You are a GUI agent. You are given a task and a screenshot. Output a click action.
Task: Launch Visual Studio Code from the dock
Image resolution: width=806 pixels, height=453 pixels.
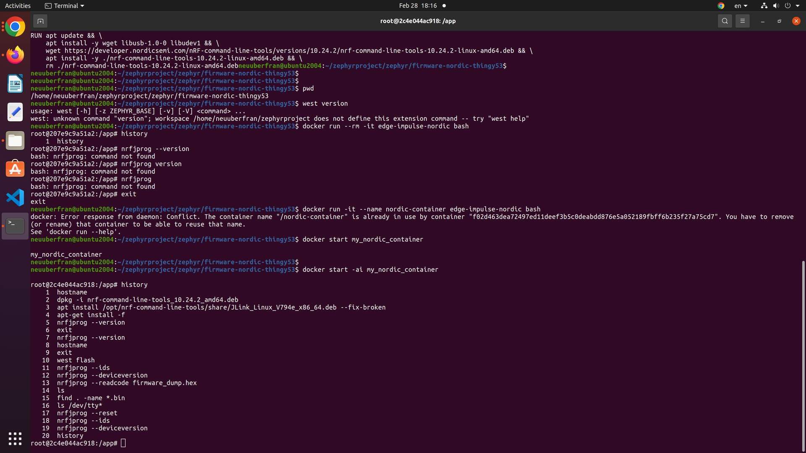(x=15, y=197)
